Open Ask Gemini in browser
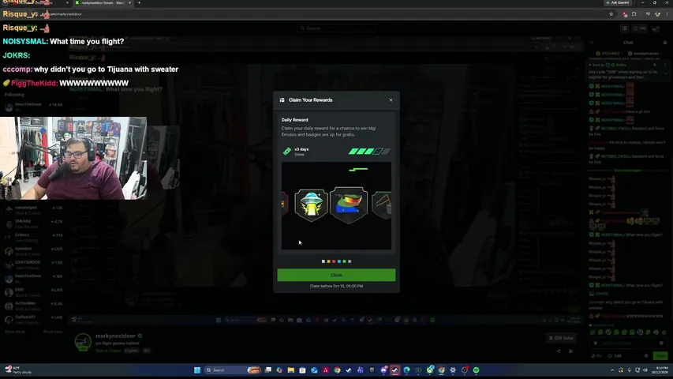The image size is (673, 379). [x=618, y=2]
